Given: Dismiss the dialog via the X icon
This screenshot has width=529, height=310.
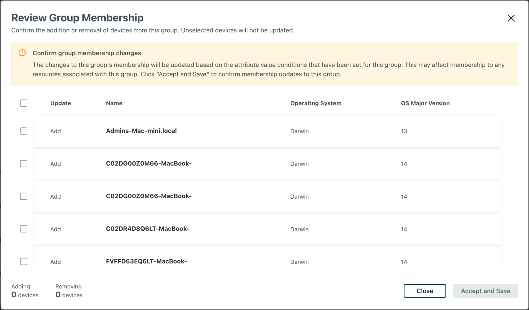Looking at the screenshot, I should (x=511, y=18).
